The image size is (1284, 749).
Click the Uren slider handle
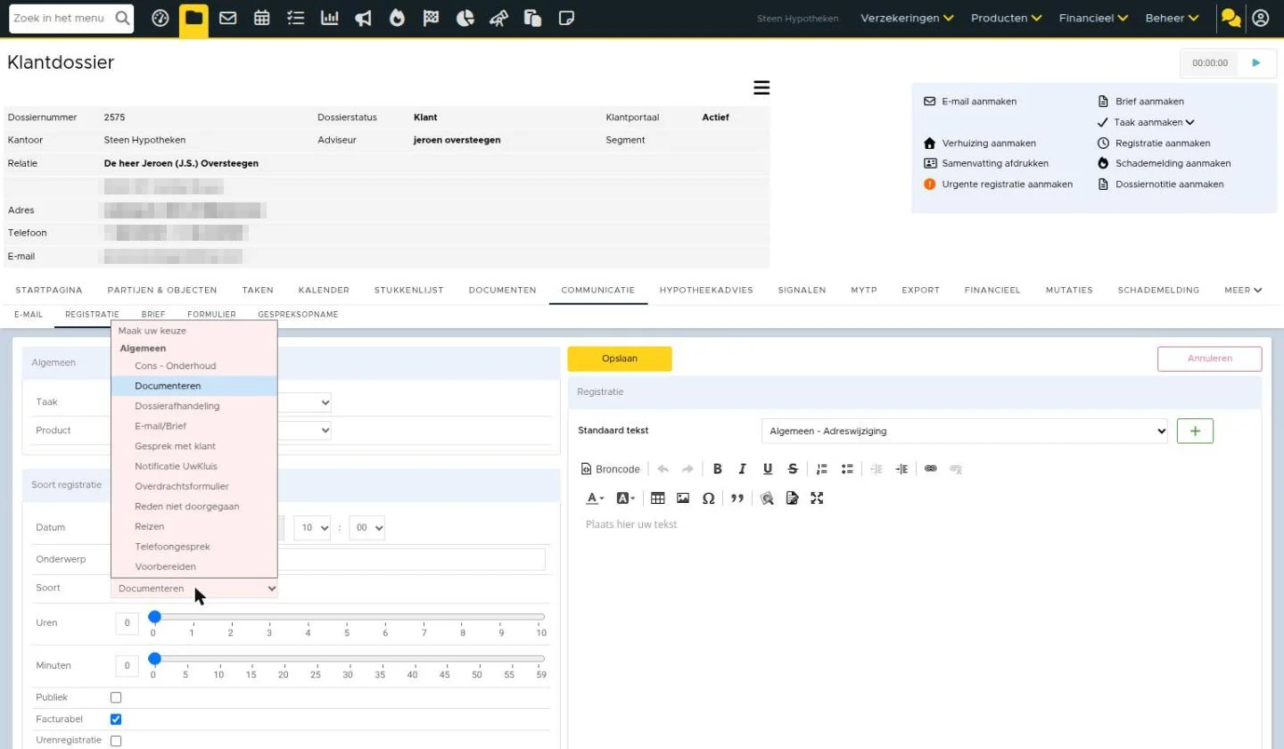tap(154, 616)
